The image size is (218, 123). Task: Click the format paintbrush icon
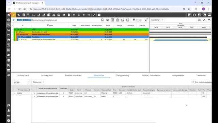(64, 15)
